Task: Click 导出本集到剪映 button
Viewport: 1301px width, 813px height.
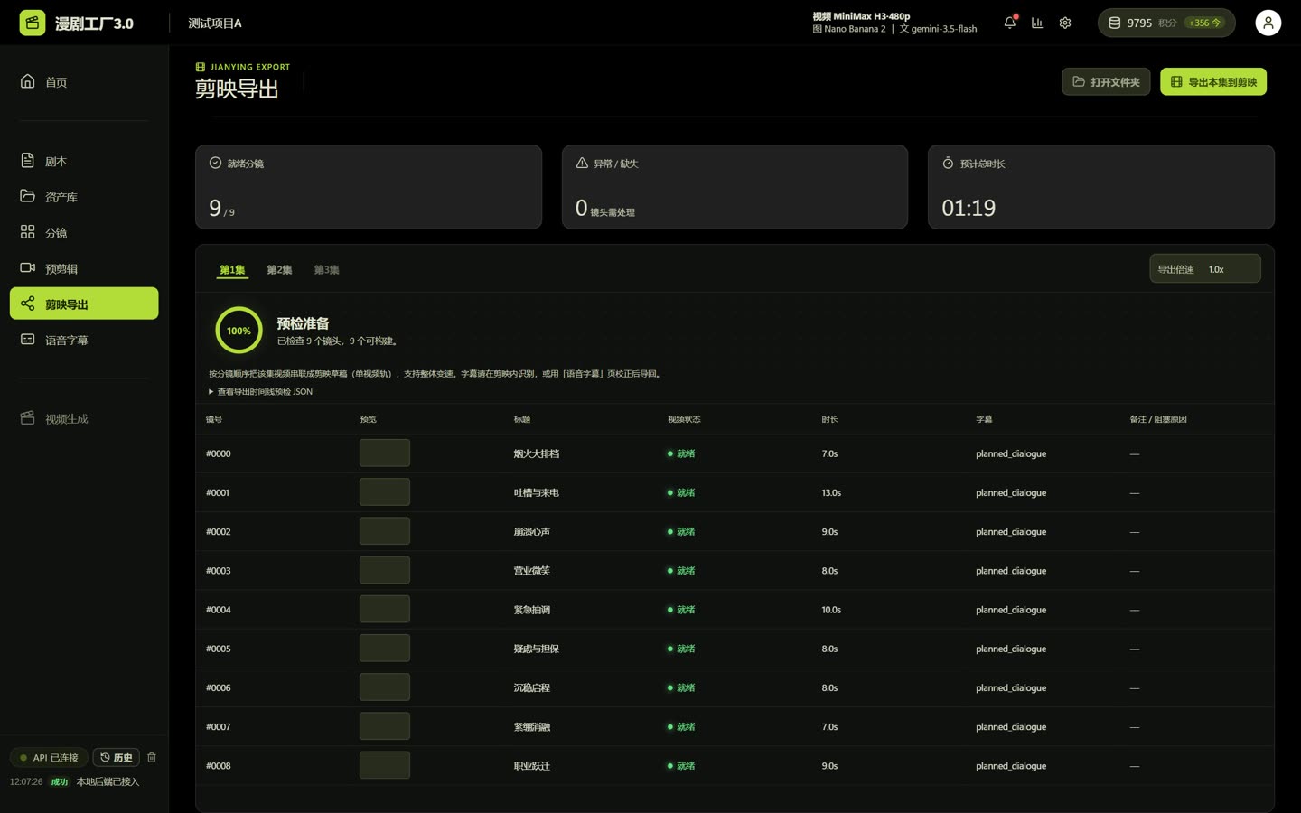Action: point(1213,82)
